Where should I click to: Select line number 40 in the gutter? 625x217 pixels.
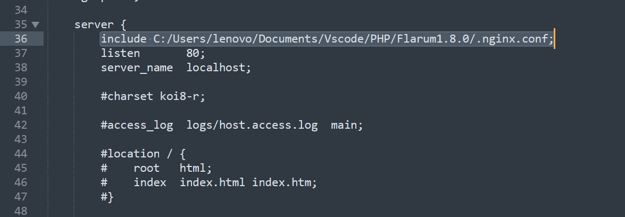(x=21, y=96)
